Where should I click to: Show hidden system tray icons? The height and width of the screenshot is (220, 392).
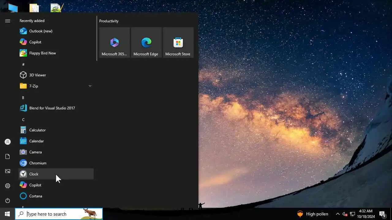(x=338, y=214)
